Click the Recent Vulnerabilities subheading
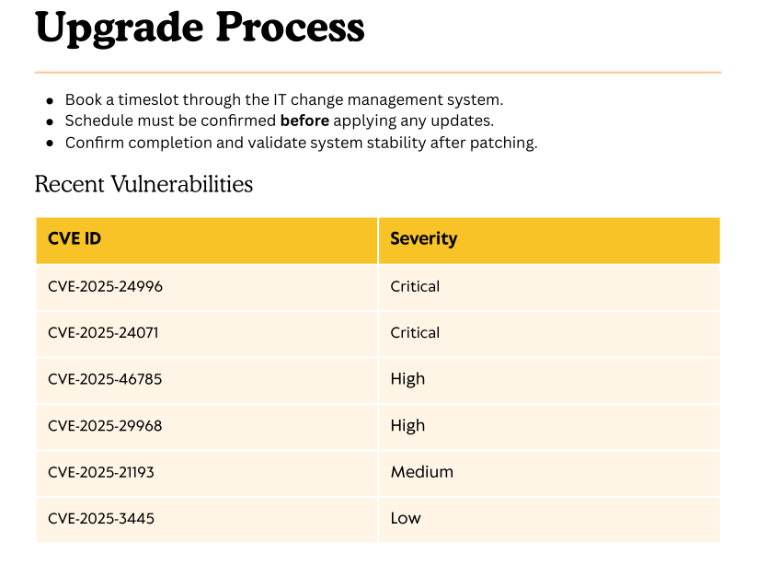 (143, 184)
